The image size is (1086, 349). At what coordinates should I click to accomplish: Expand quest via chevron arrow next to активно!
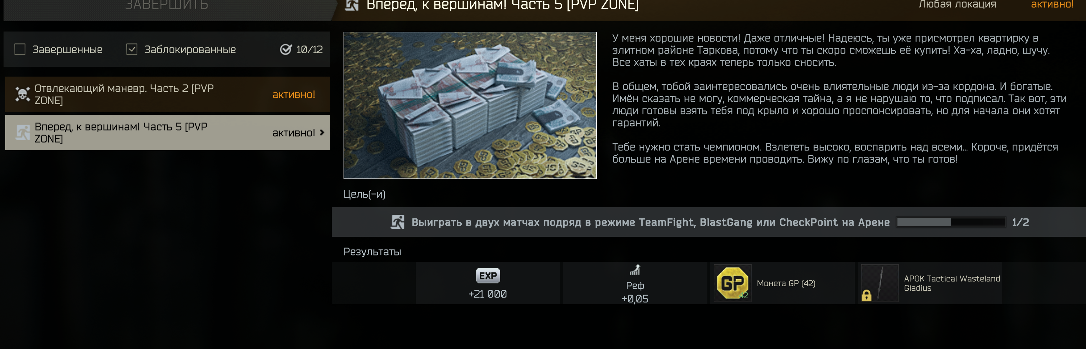coord(322,132)
